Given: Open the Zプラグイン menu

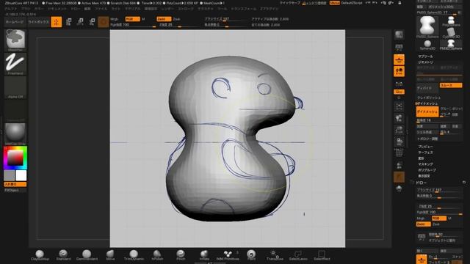Looking at the screenshot, I should [270, 9].
